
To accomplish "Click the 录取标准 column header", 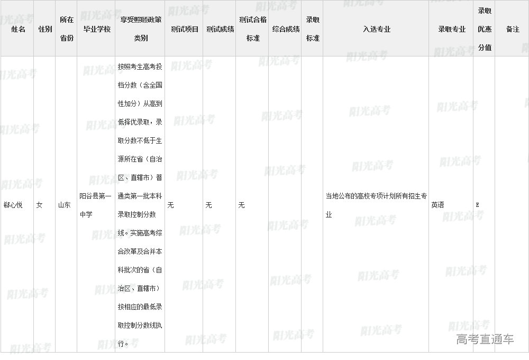I will click(313, 29).
